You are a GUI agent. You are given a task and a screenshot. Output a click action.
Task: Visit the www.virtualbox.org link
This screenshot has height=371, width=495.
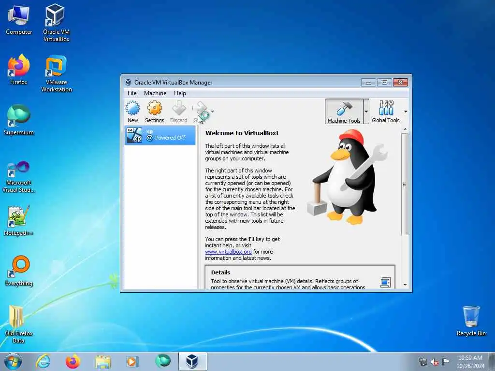coord(228,252)
